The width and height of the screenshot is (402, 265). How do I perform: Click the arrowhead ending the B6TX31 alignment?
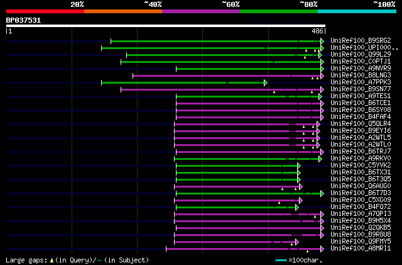point(299,173)
